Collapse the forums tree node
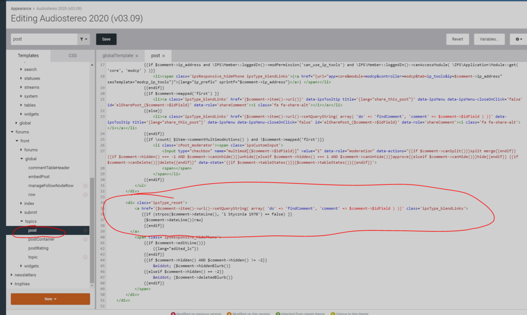 (12, 132)
